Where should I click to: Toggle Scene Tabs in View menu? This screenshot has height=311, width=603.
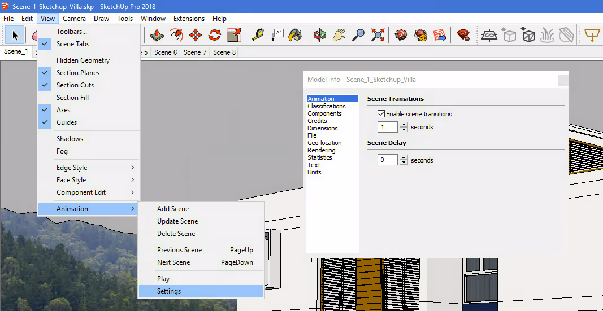click(89, 44)
